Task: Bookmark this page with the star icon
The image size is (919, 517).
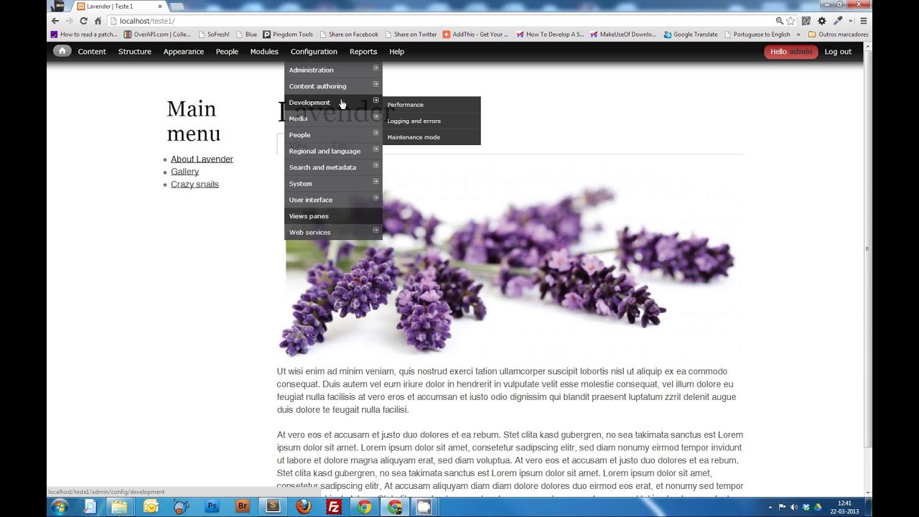Action: [790, 21]
